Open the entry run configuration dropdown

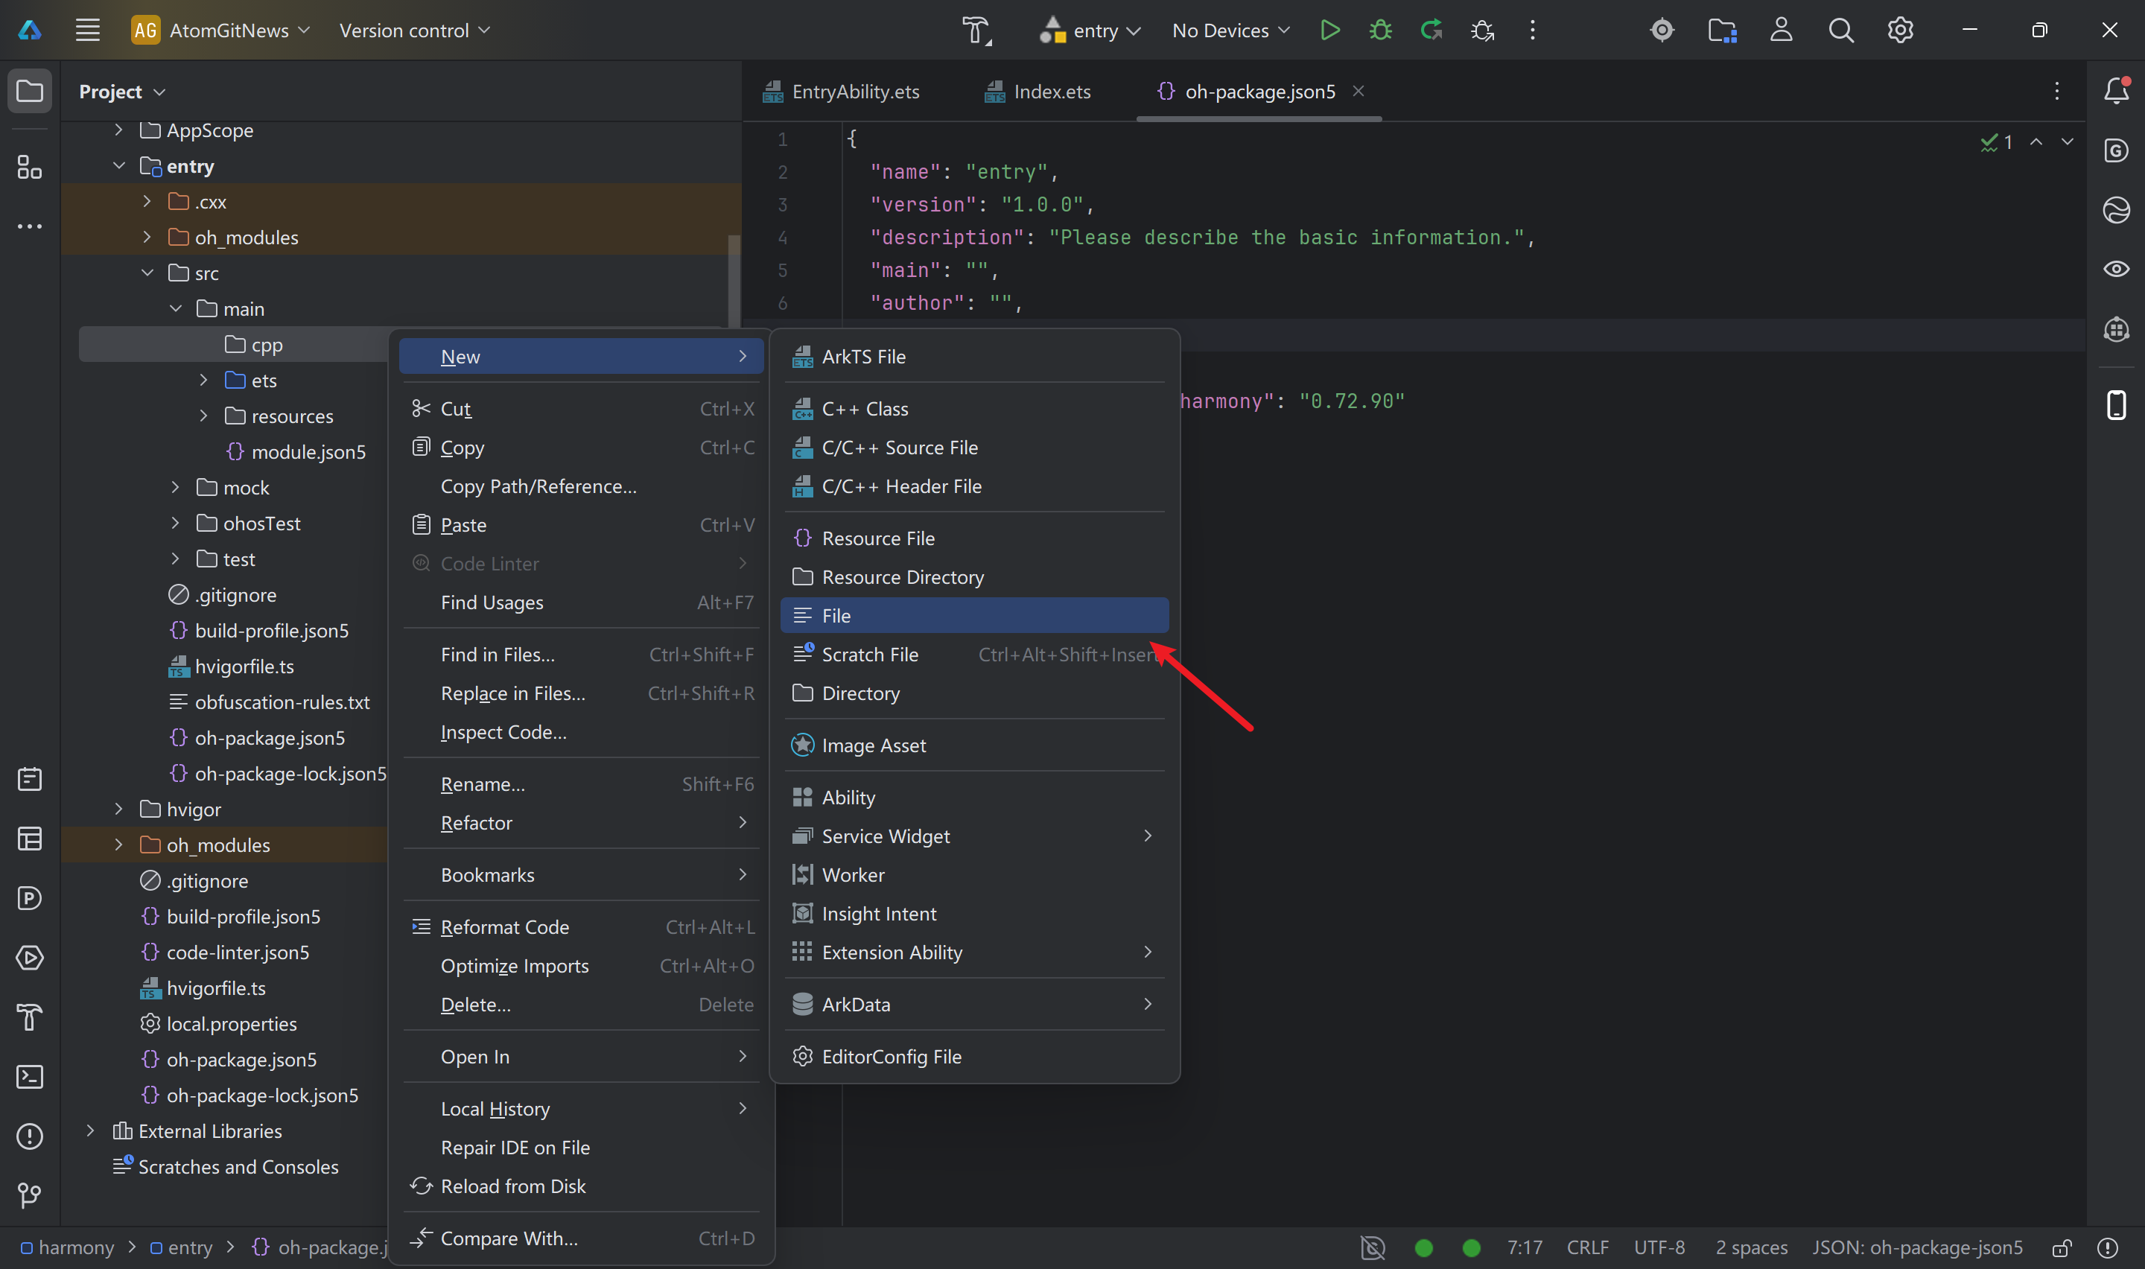pos(1090,31)
